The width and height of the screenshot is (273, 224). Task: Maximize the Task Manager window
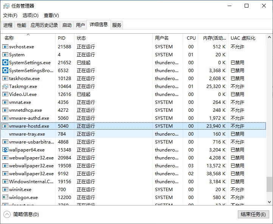[247, 6]
